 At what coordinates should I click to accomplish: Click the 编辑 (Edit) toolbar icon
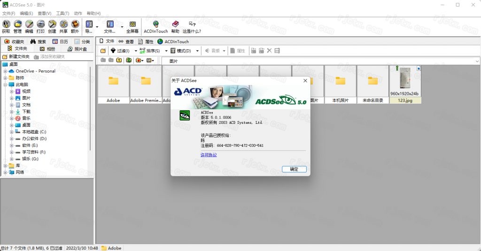(29, 26)
